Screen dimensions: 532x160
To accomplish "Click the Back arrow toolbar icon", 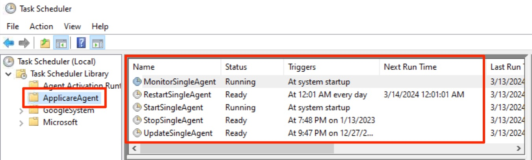I will pos(9,43).
